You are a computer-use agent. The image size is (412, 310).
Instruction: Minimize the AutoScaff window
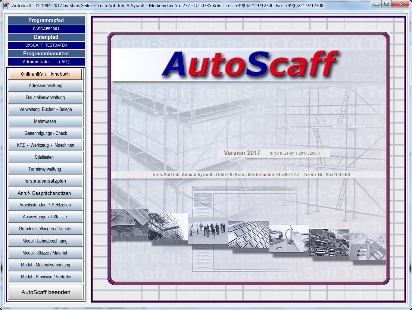tap(377, 4)
